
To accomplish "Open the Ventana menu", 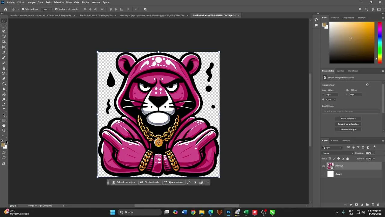I will tap(96, 2).
